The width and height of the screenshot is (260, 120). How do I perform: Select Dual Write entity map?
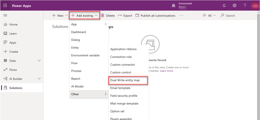(125, 80)
